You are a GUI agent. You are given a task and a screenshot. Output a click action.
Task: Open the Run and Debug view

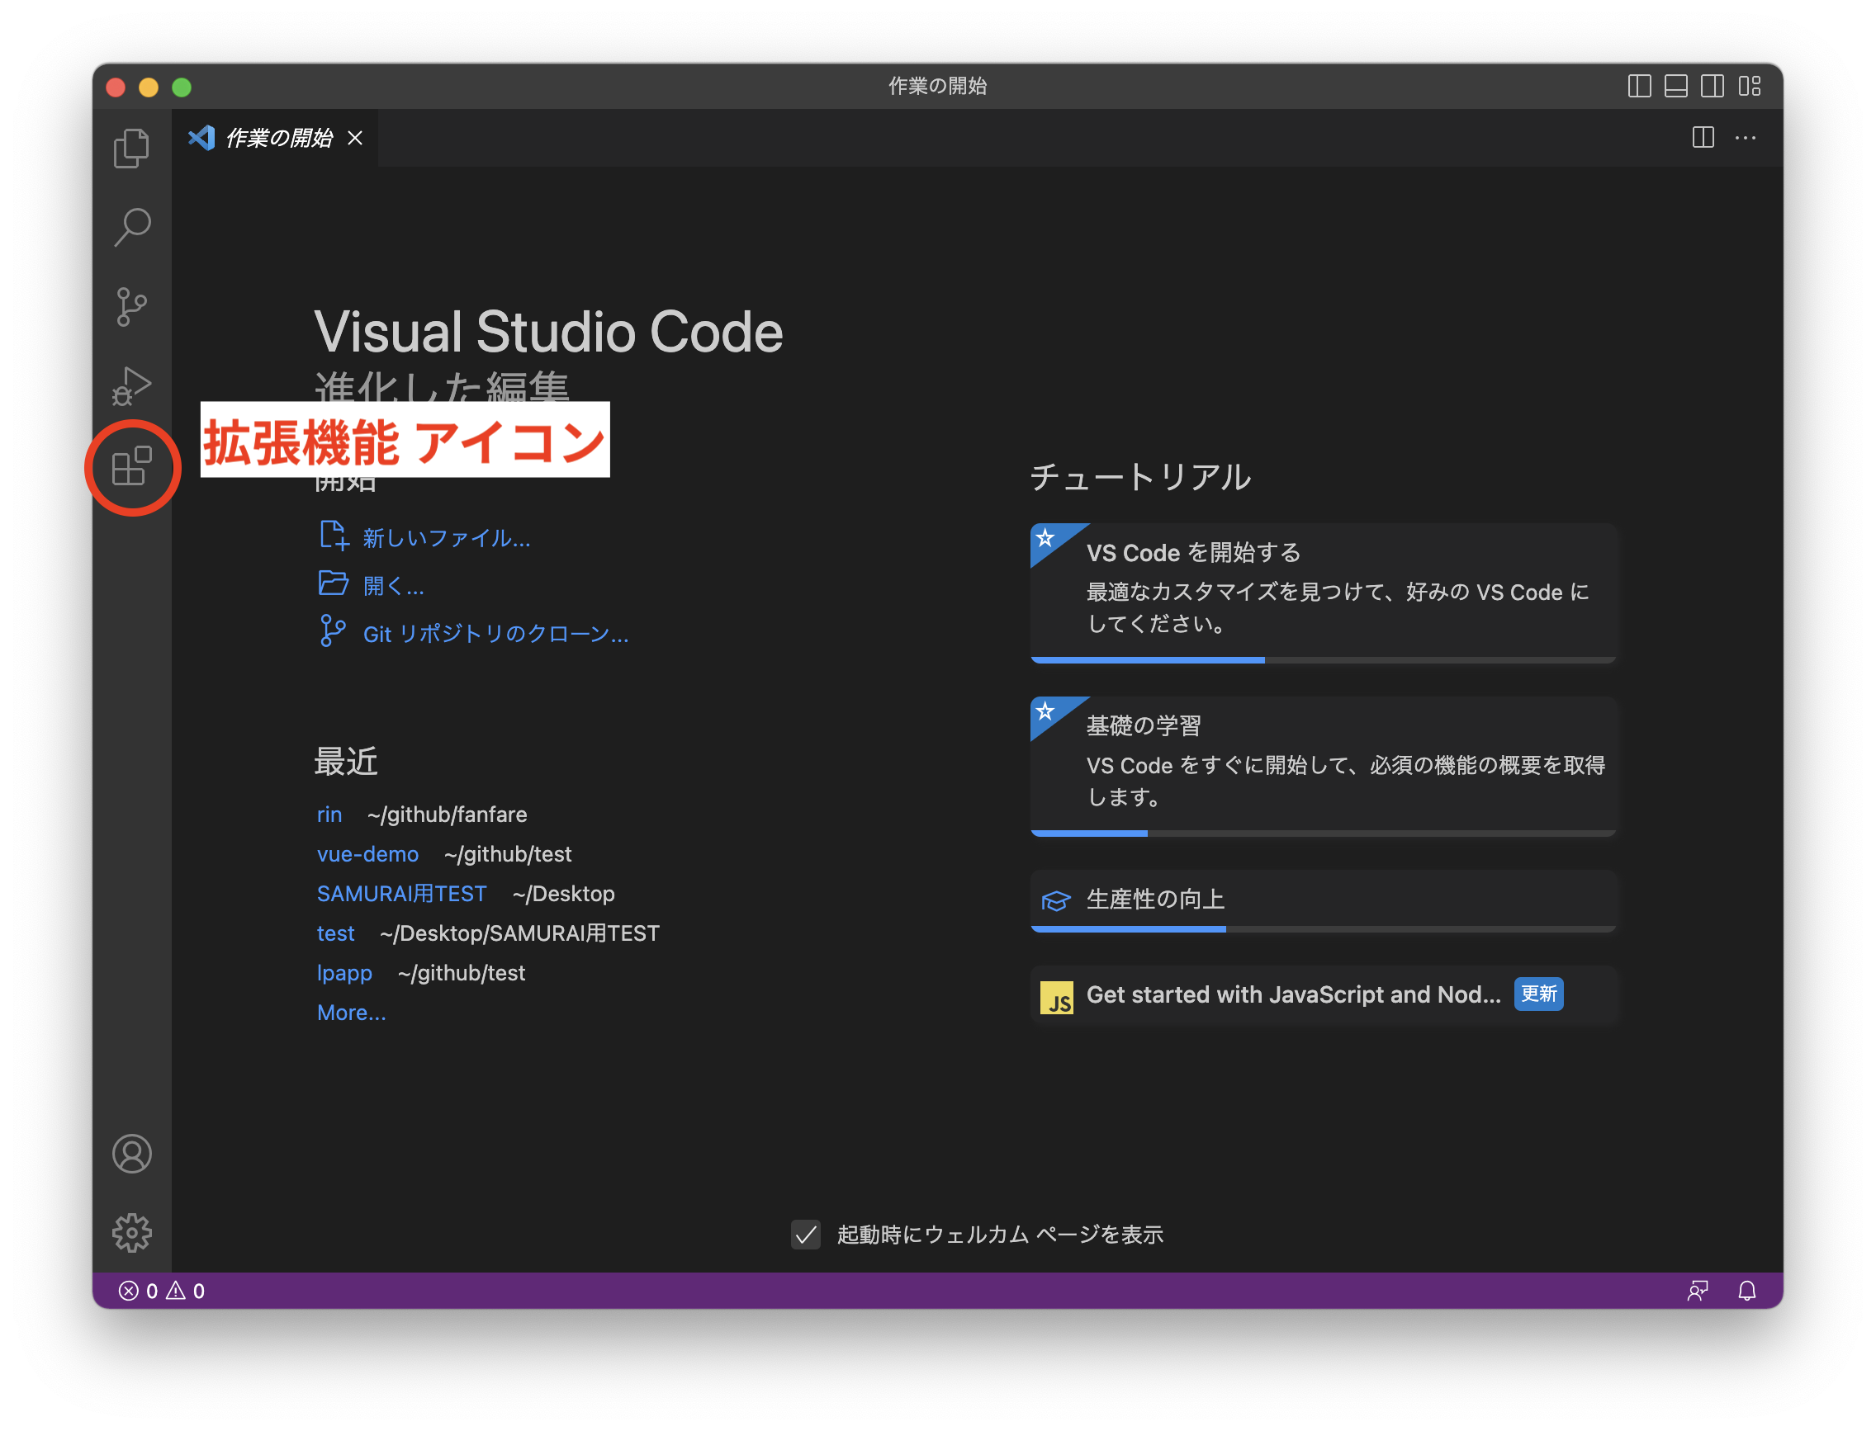(131, 386)
